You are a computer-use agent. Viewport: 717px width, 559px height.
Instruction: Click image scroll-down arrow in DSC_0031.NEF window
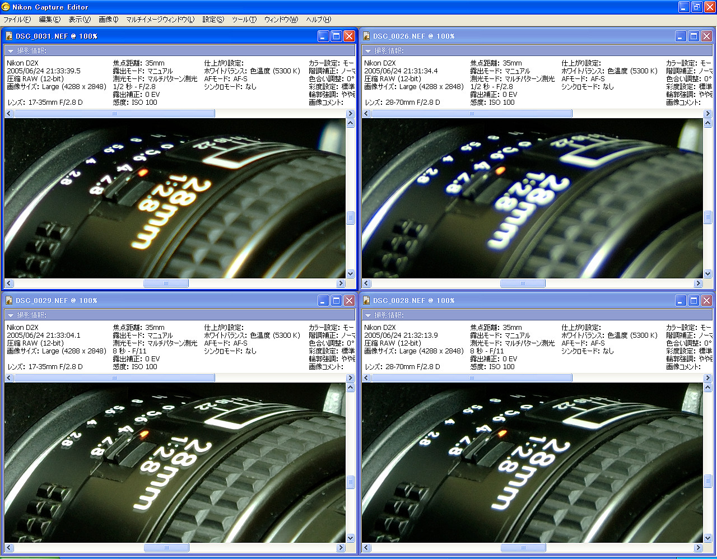point(351,274)
